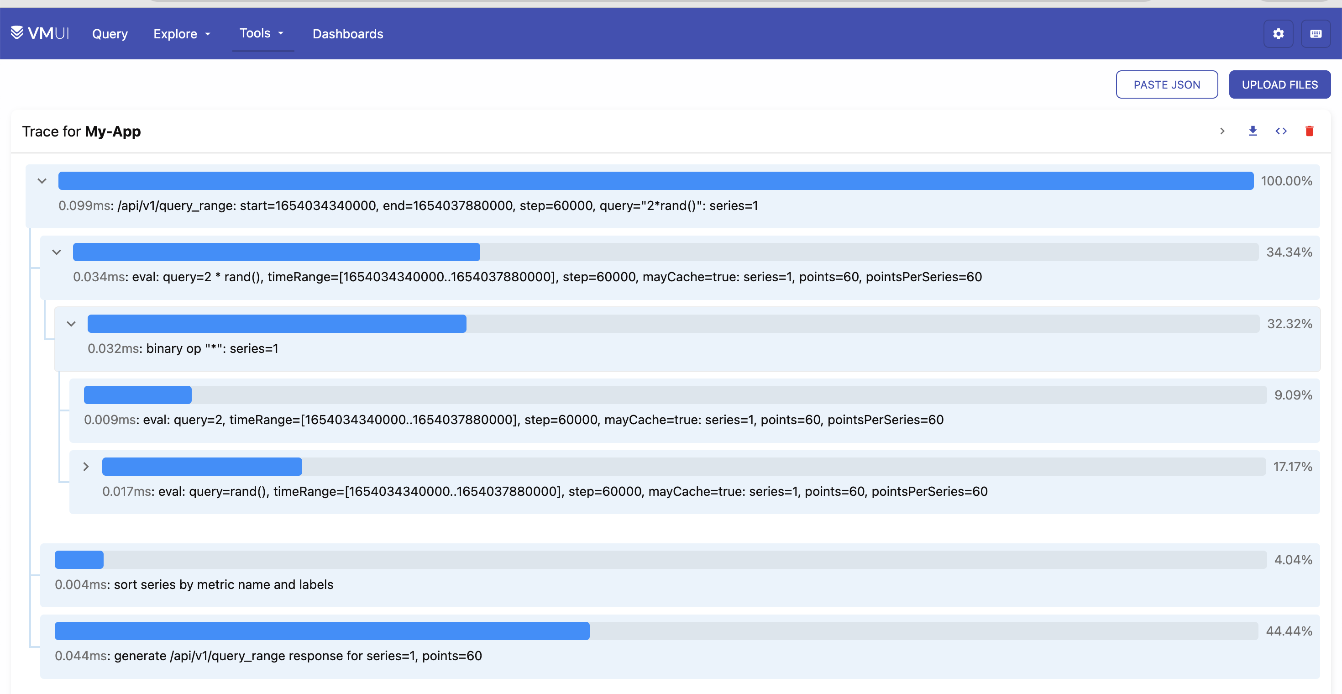Collapse the query_range root trace node
Screen dimensions: 1342x694
[42, 181]
